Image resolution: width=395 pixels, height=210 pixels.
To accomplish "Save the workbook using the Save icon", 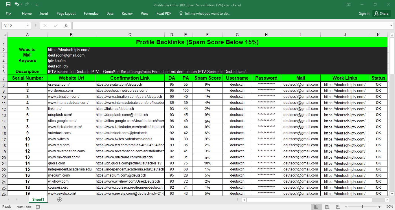I will click(x=8, y=4).
